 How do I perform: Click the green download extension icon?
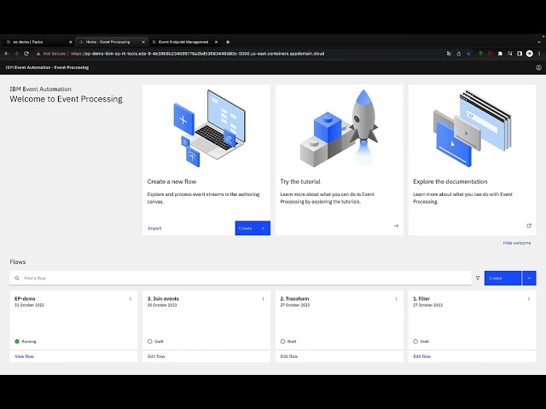click(x=480, y=54)
